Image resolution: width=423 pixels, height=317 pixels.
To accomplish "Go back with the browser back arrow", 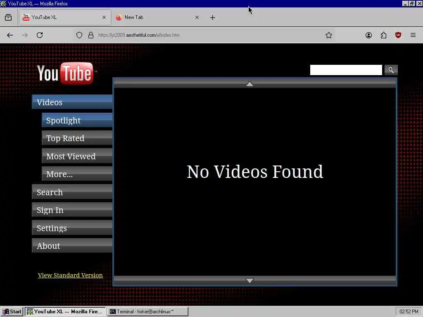I will [10, 35].
